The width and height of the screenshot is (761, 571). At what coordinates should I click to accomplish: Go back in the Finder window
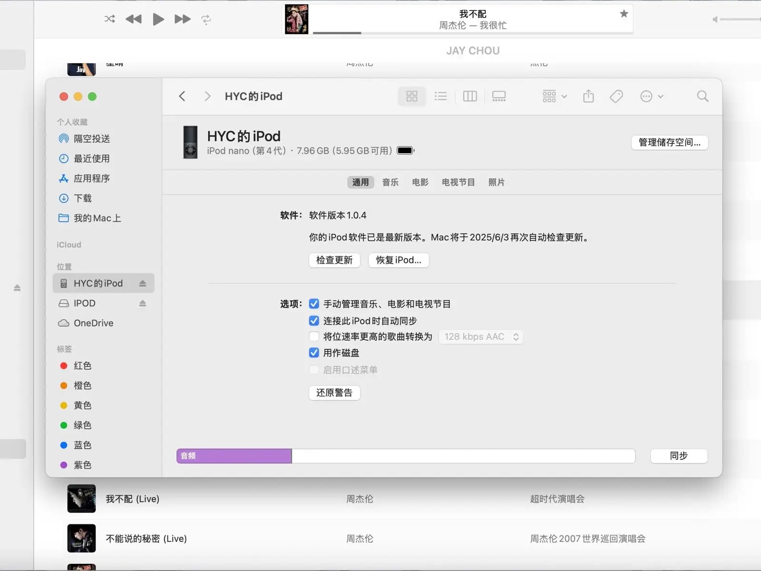pos(182,96)
